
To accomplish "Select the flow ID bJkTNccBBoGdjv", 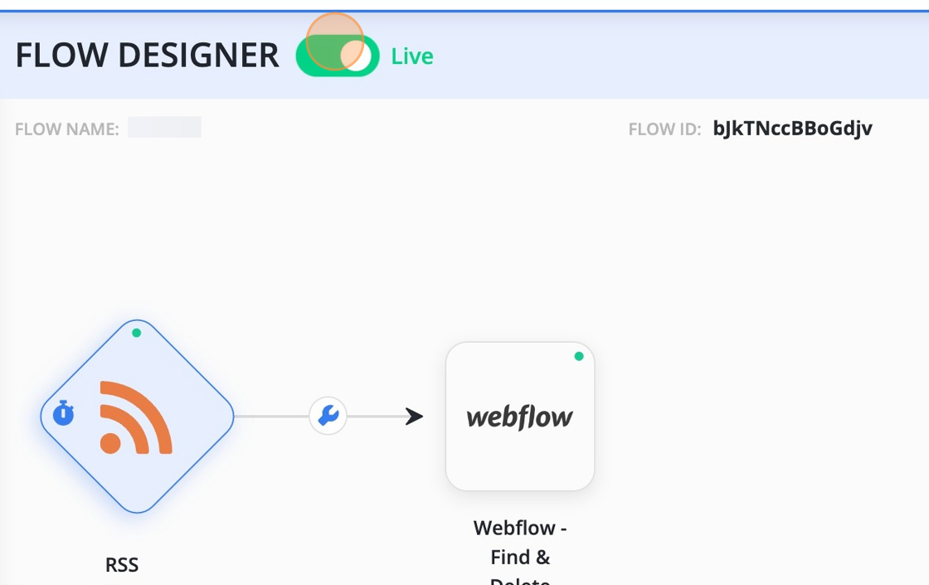I will (x=792, y=128).
